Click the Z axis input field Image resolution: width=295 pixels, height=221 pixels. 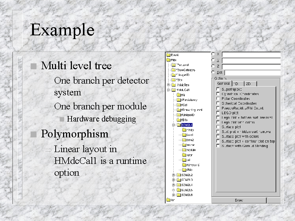[251, 66]
